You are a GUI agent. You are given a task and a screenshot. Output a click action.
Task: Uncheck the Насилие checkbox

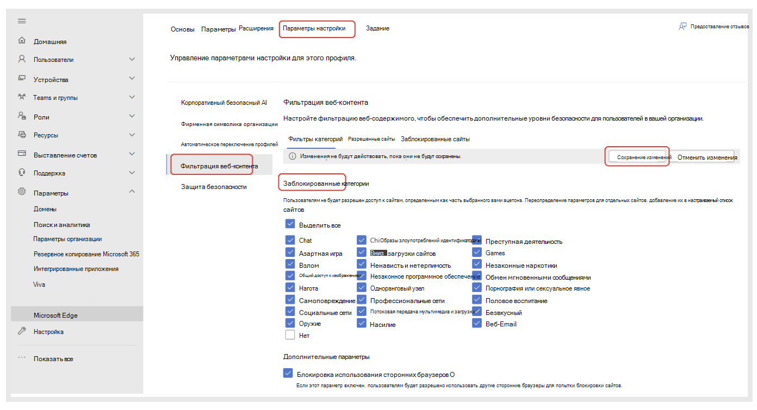(362, 324)
